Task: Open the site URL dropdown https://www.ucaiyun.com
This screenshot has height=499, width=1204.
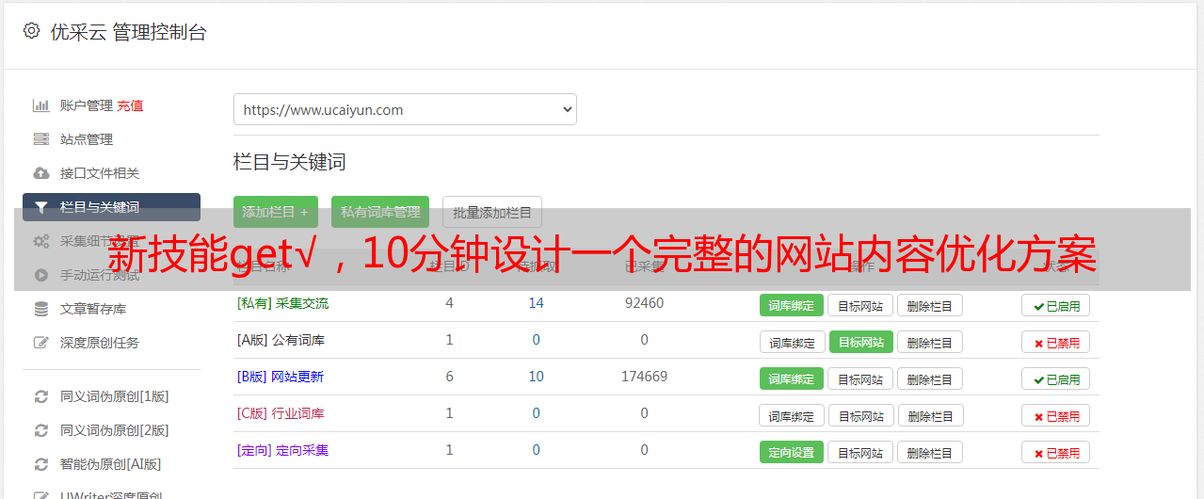Action: 405,109
